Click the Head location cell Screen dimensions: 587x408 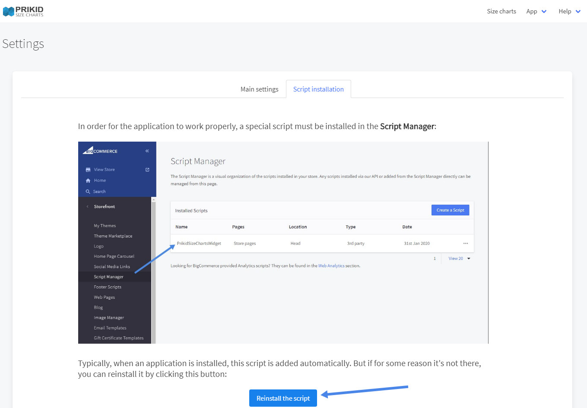295,244
